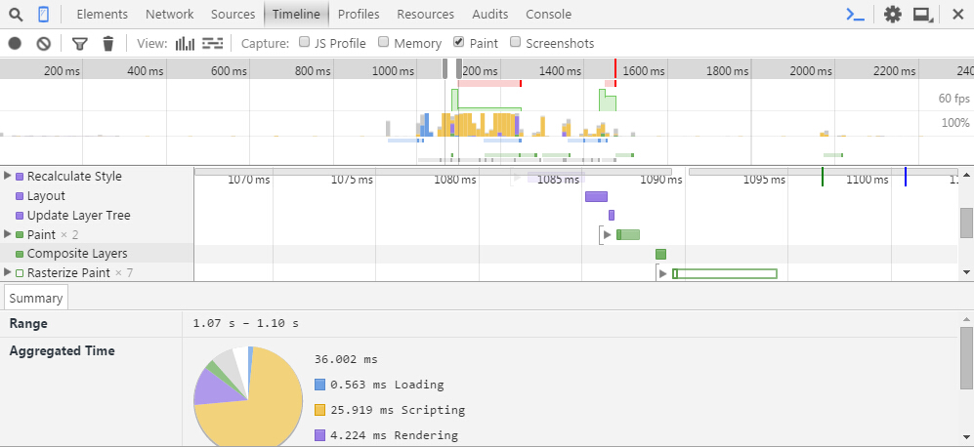Switch to the frames bar-chart view
Screen dimensions: 974x447
click(185, 43)
